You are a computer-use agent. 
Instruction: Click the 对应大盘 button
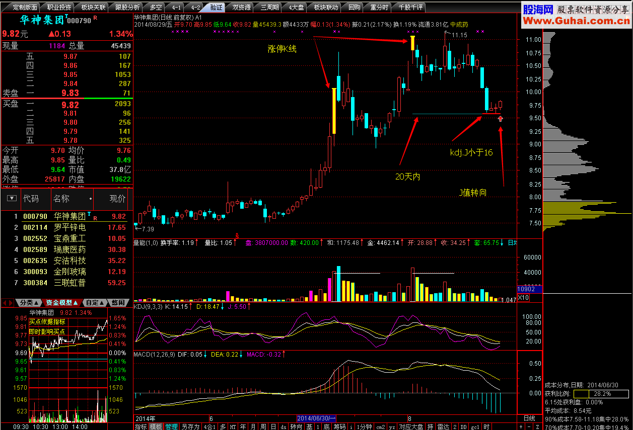pos(410,426)
